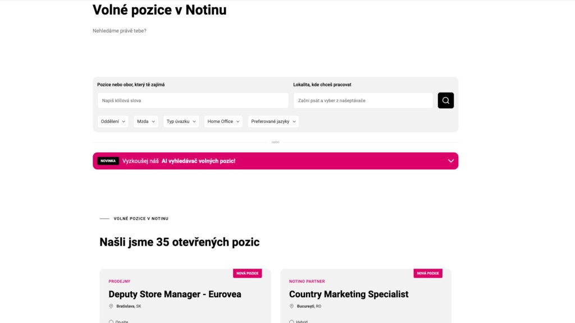Screen dimensions: 575x323
Task: Open the Oddělení filter dropdown
Action: coord(112,121)
